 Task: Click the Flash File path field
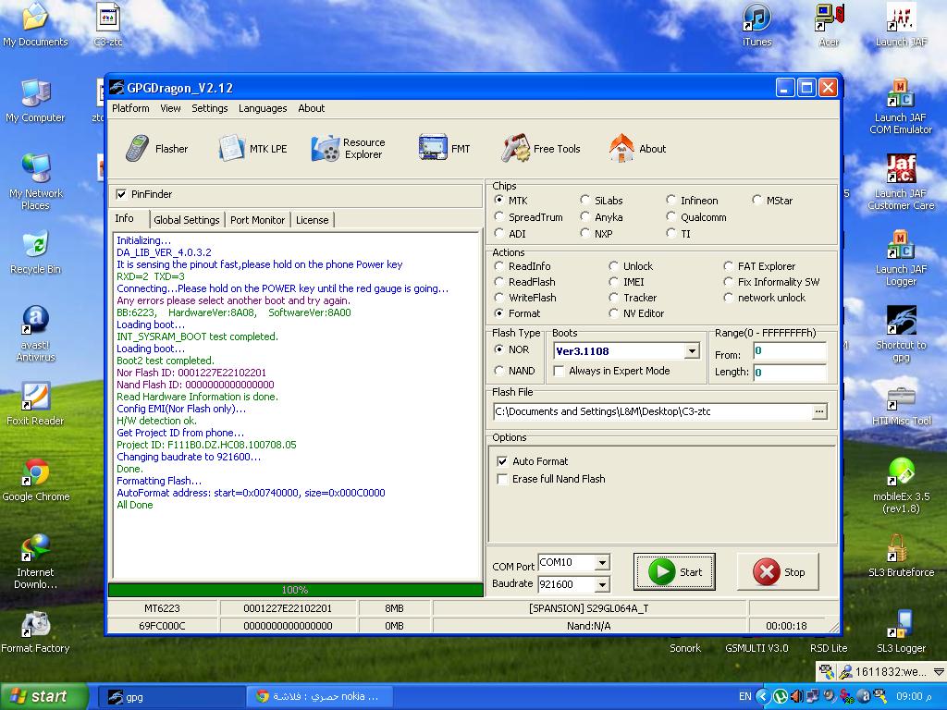click(652, 411)
